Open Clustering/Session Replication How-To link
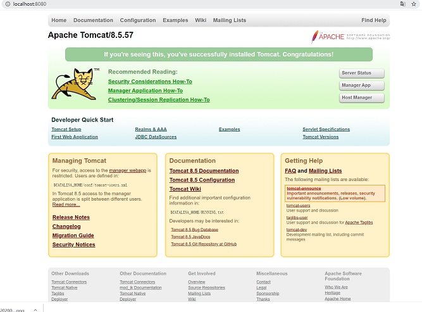422x312 pixels. coord(159,100)
